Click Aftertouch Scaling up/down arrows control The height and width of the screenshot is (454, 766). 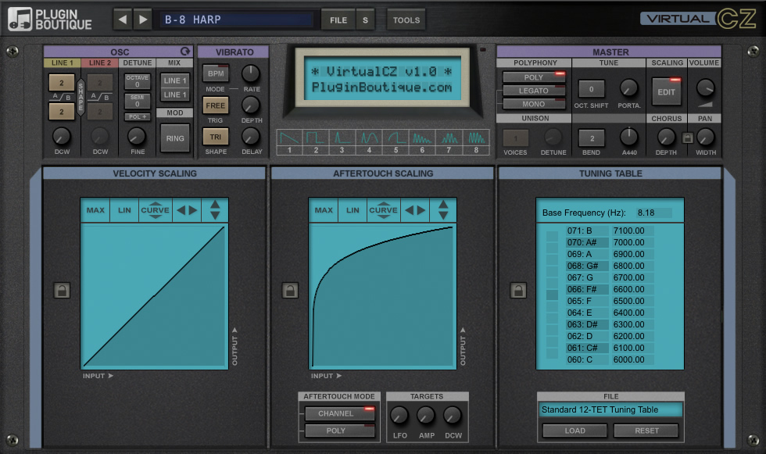pos(443,210)
